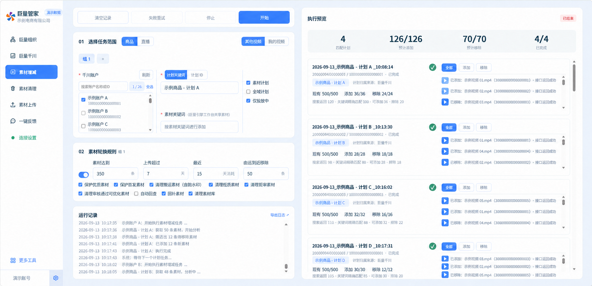The width and height of the screenshot is (592, 286).
Task: Toggle the 素材轮换规则 blue switch
Action: tap(84, 174)
